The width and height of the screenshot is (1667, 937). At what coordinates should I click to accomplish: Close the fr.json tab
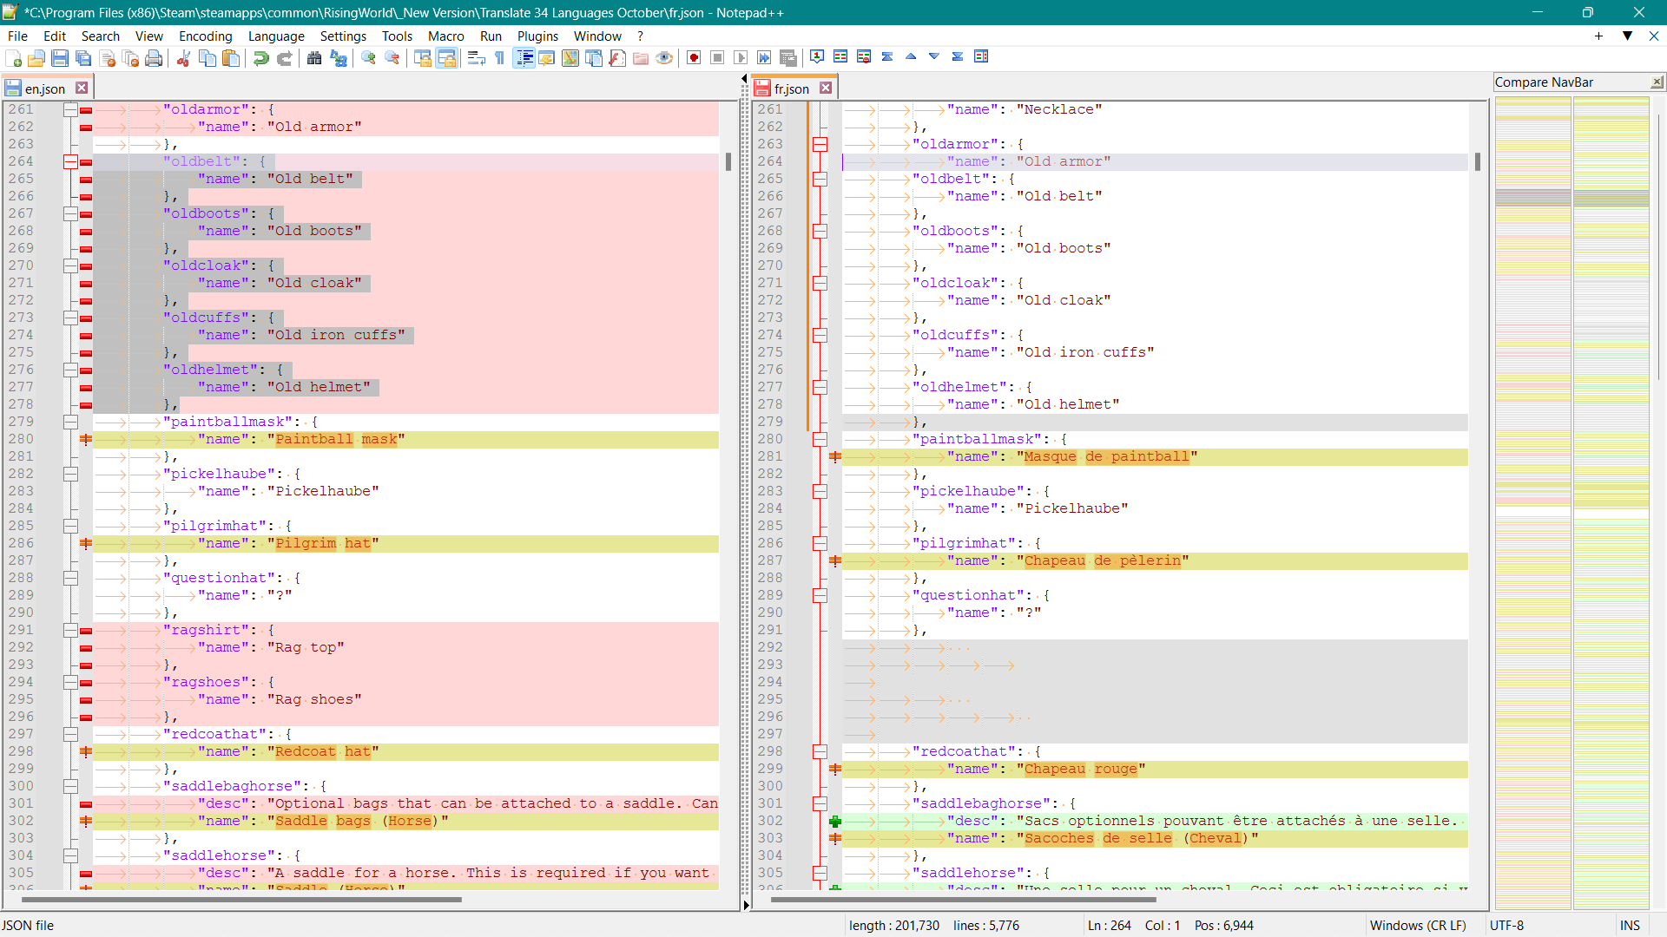[826, 88]
